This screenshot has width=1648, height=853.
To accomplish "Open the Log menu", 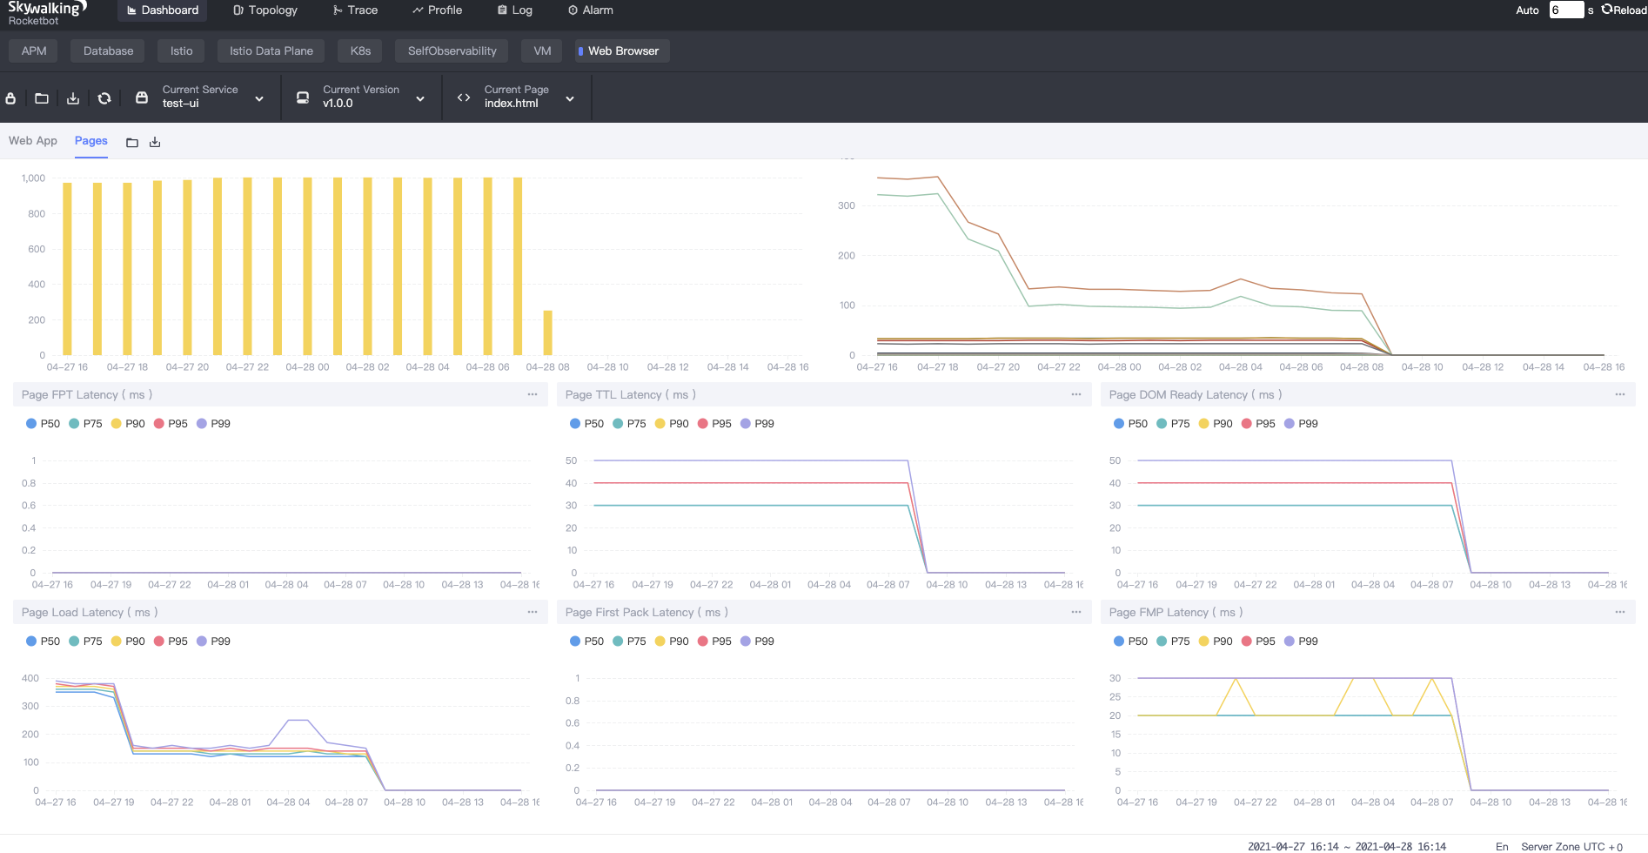I will (515, 10).
